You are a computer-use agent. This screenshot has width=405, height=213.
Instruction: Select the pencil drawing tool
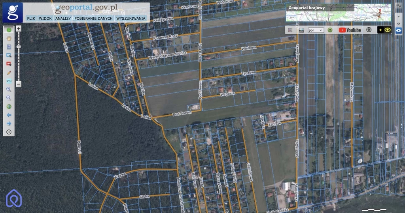coord(9,73)
